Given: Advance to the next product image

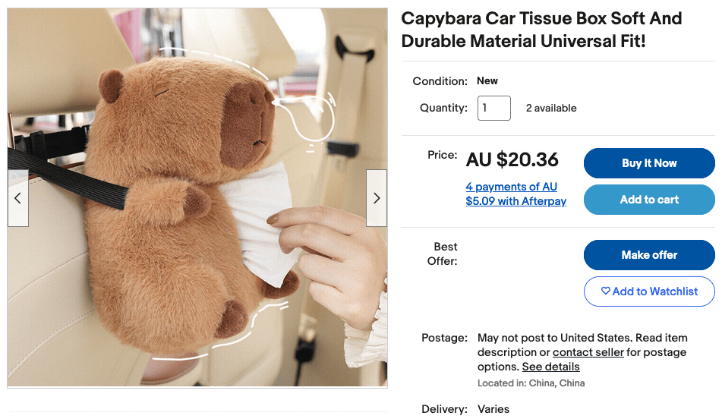Looking at the screenshot, I should [377, 198].
